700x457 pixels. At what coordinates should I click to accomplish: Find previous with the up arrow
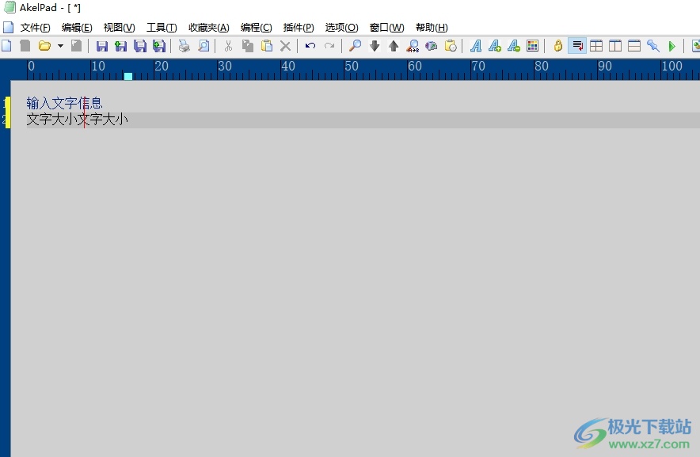[394, 46]
